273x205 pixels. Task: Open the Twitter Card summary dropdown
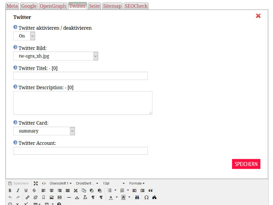[44, 131]
